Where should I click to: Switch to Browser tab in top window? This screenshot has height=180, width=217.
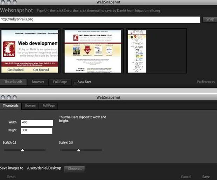38,82
